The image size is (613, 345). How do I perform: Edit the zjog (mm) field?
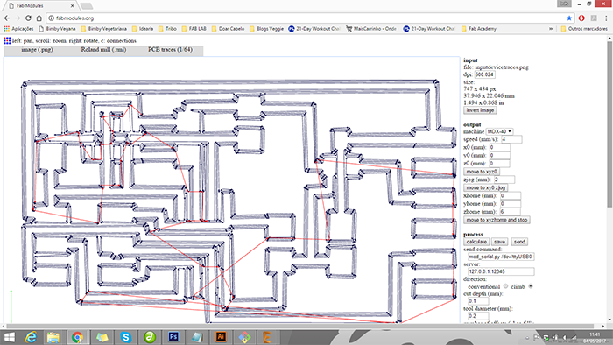tap(504, 180)
